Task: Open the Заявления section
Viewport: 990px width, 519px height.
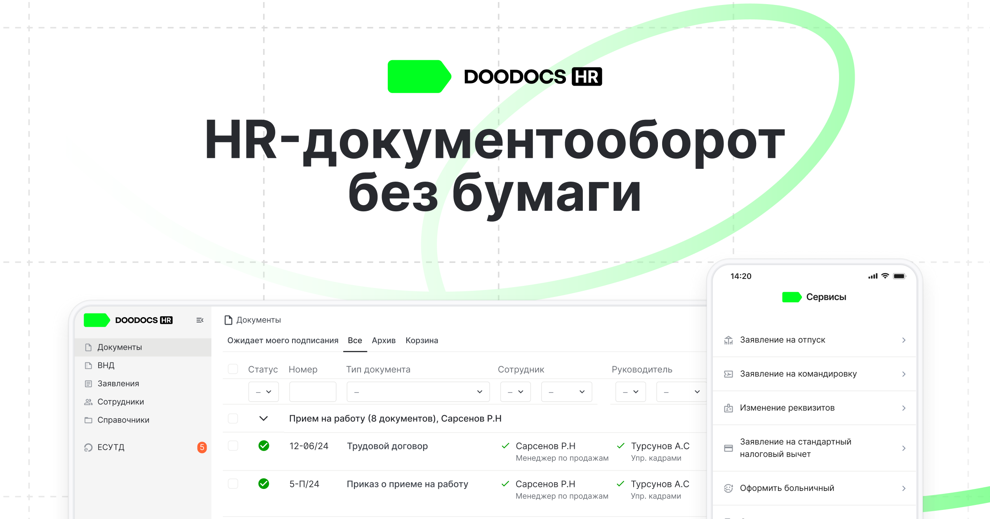Action: coord(118,383)
